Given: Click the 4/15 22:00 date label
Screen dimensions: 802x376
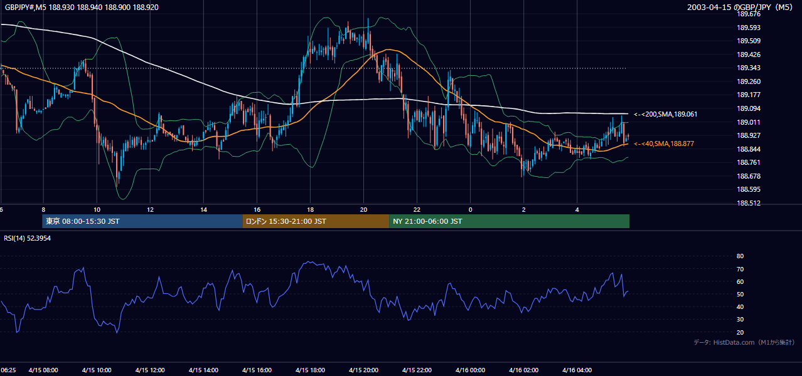Looking at the screenshot, I should [417, 370].
